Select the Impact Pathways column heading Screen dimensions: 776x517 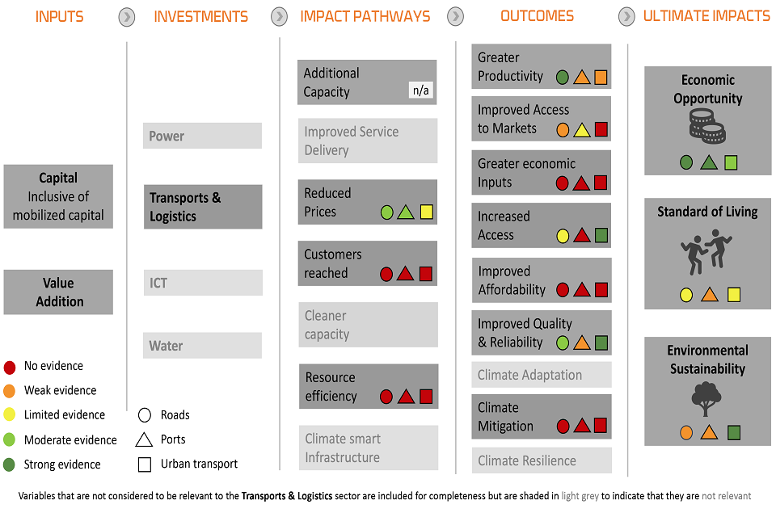[365, 16]
